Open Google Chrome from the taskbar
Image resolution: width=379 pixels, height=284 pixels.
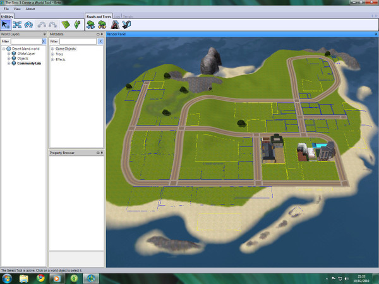[x=40, y=278]
